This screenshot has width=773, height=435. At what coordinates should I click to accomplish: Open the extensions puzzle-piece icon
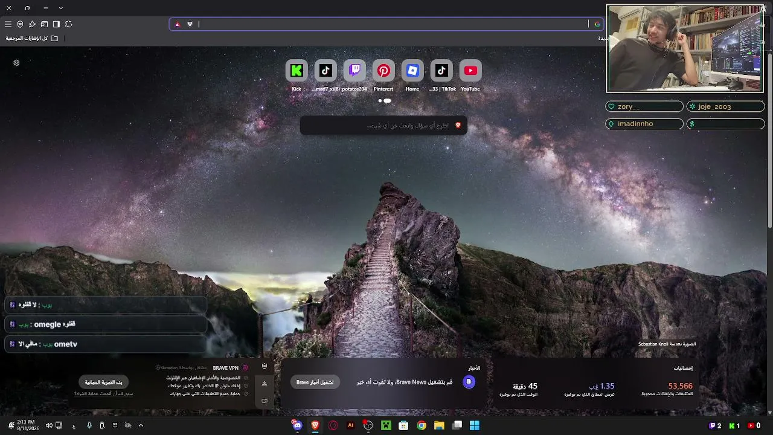click(68, 24)
